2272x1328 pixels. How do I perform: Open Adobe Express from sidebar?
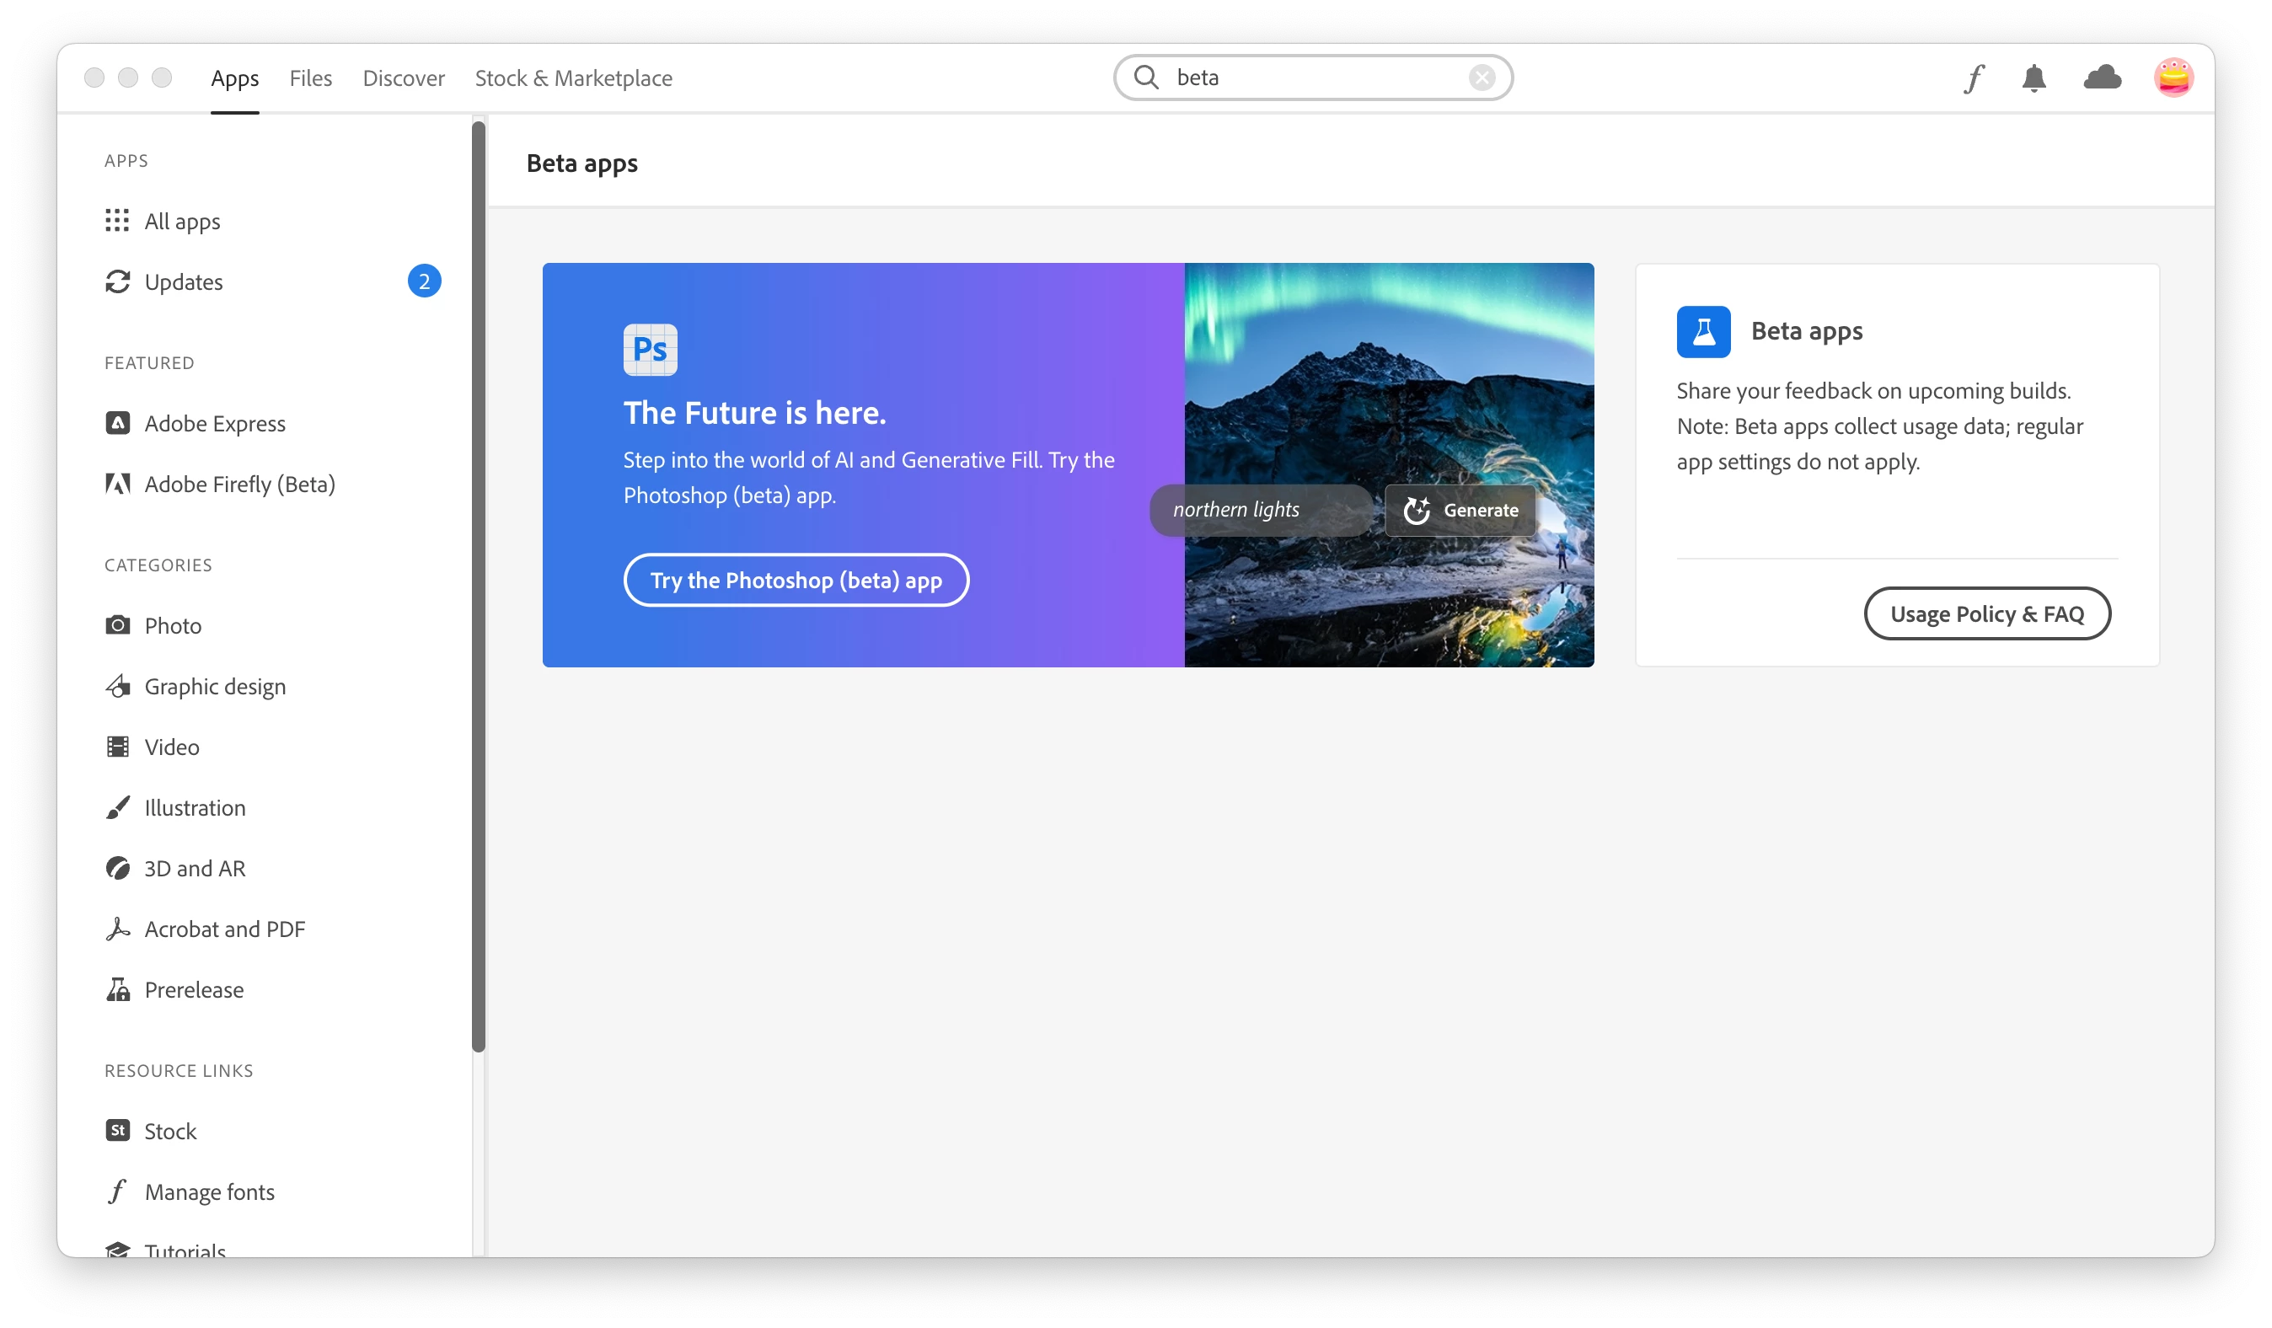pos(215,424)
